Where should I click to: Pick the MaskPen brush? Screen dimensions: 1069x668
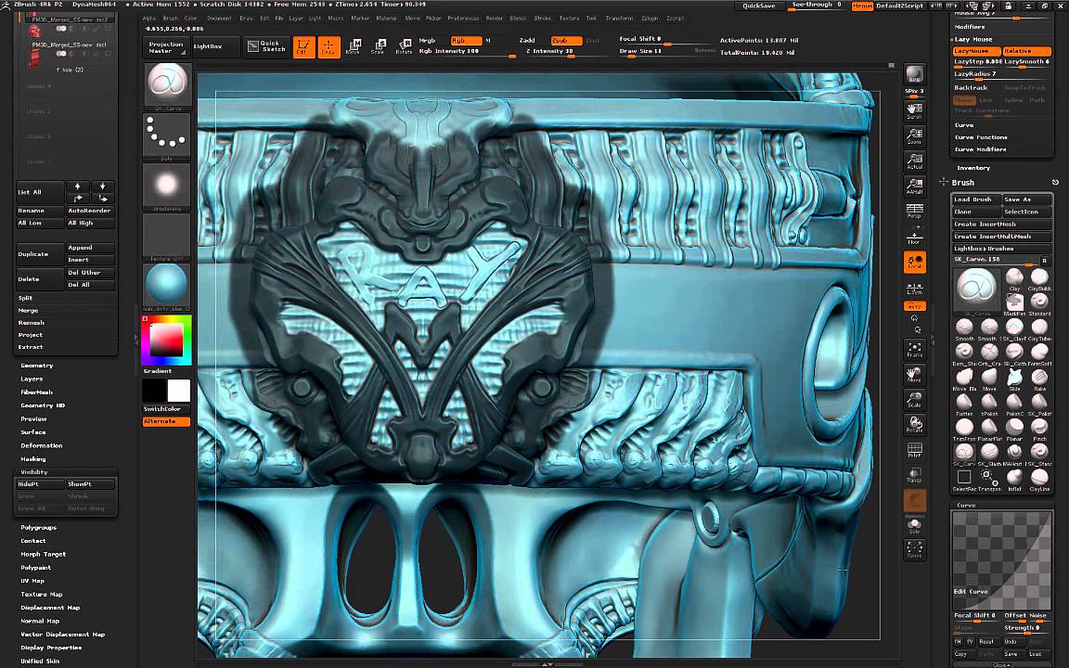1014,302
